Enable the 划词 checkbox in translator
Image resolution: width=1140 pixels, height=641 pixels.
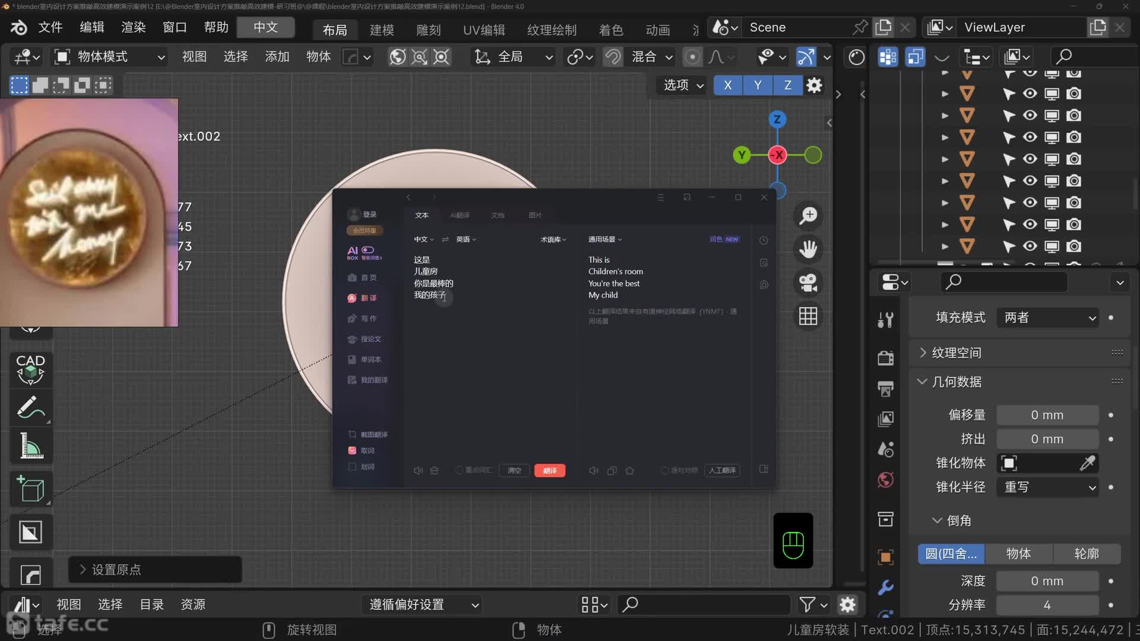(x=352, y=467)
